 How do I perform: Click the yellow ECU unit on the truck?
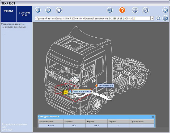65,92
